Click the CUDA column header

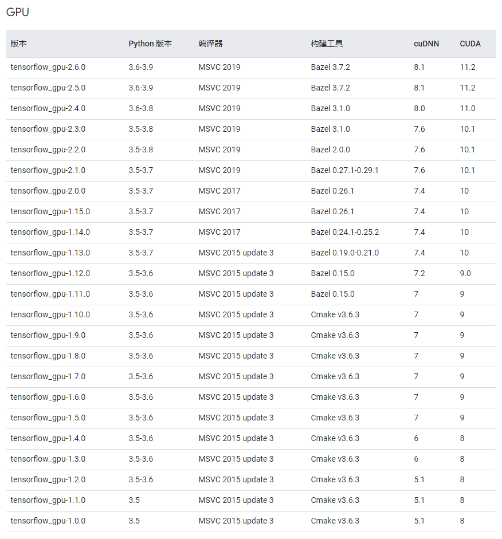tap(470, 44)
